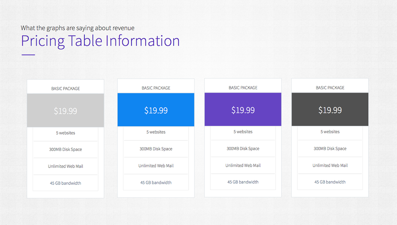Image resolution: width=397 pixels, height=225 pixels.
Task: Select 300MB Disk Space on the blue card
Action: (x=156, y=149)
